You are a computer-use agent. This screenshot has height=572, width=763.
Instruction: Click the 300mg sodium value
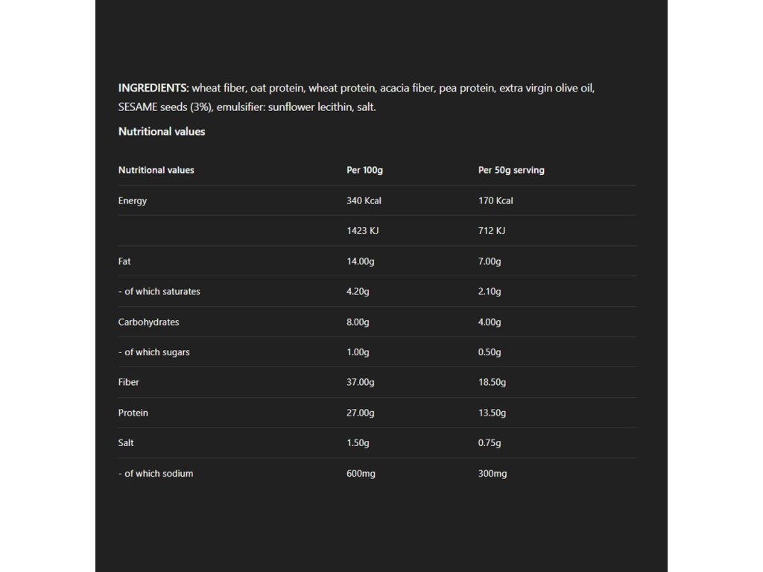493,473
